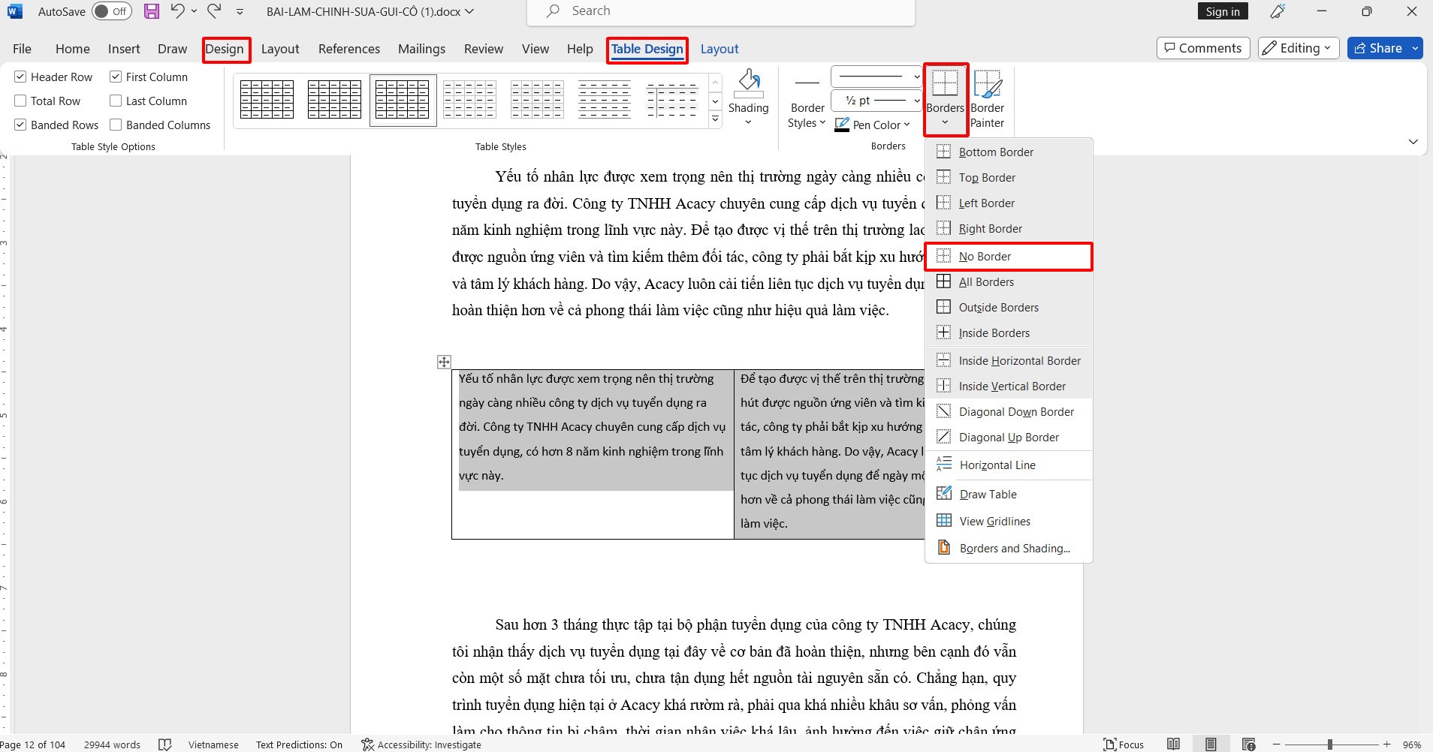Switch to Web Layout view

[x=1248, y=744]
